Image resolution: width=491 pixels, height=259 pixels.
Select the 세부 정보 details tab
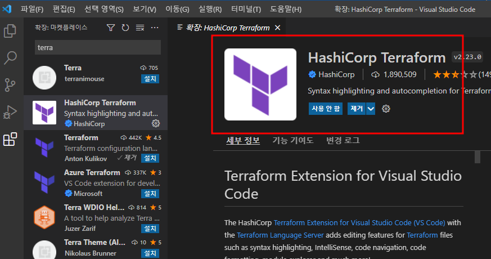coord(243,140)
